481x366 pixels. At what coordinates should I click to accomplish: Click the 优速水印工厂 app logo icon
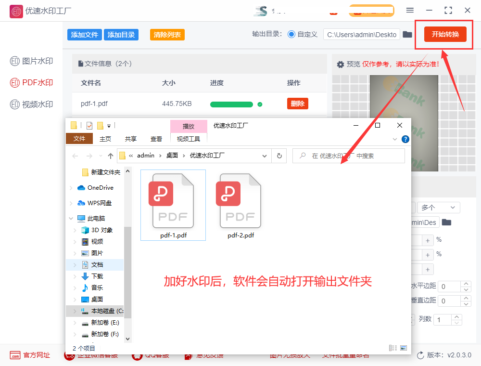point(16,12)
